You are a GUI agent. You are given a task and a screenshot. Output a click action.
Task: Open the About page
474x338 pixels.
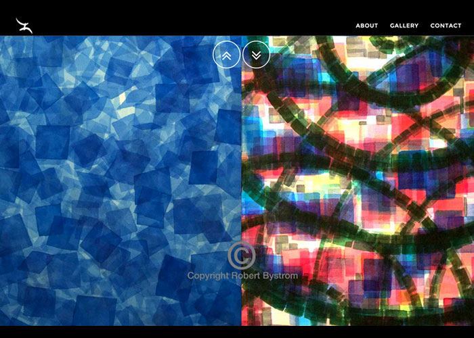366,26
